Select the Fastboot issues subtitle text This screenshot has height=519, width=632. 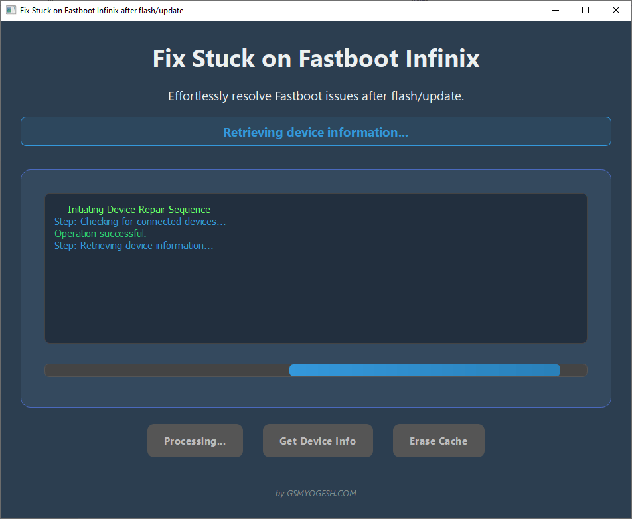(x=316, y=96)
